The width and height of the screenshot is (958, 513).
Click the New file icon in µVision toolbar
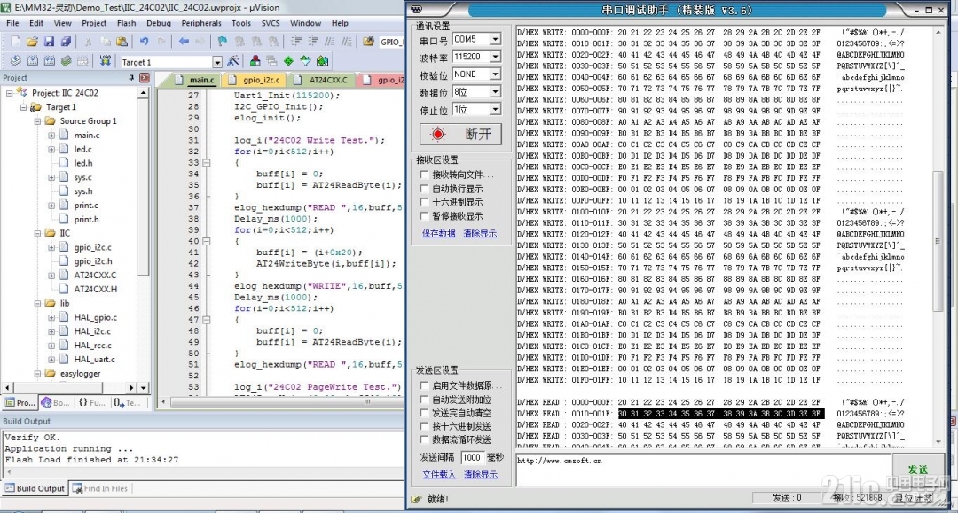click(x=15, y=42)
